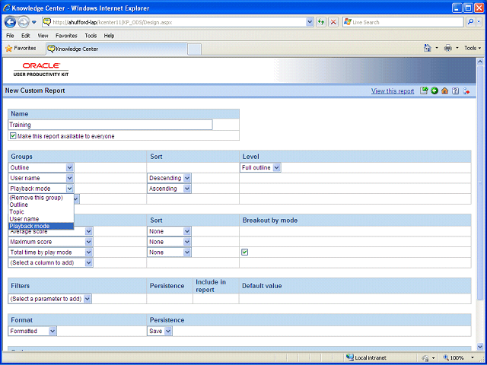Click the report Name input field
The width and height of the screenshot is (487, 365).
[x=110, y=125]
